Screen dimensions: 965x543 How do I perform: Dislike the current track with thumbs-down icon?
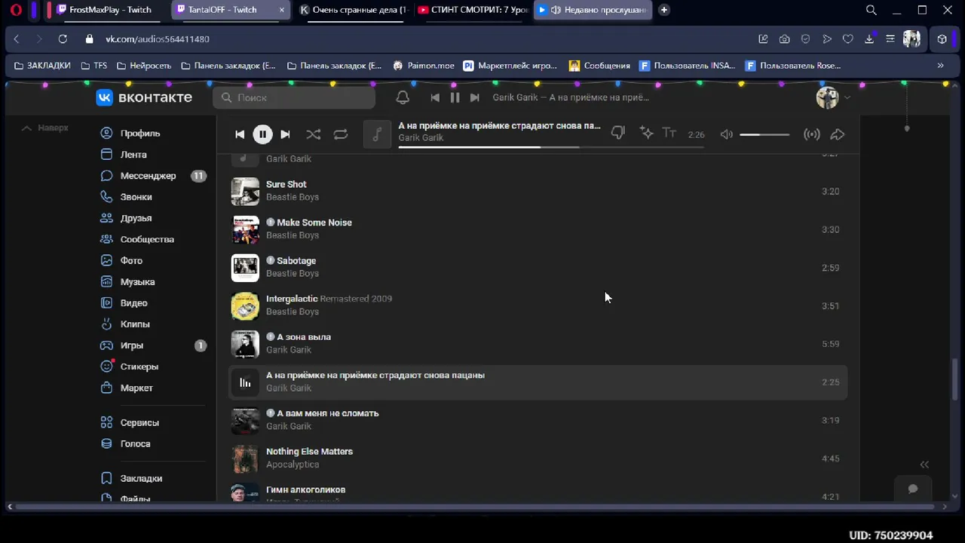point(618,133)
